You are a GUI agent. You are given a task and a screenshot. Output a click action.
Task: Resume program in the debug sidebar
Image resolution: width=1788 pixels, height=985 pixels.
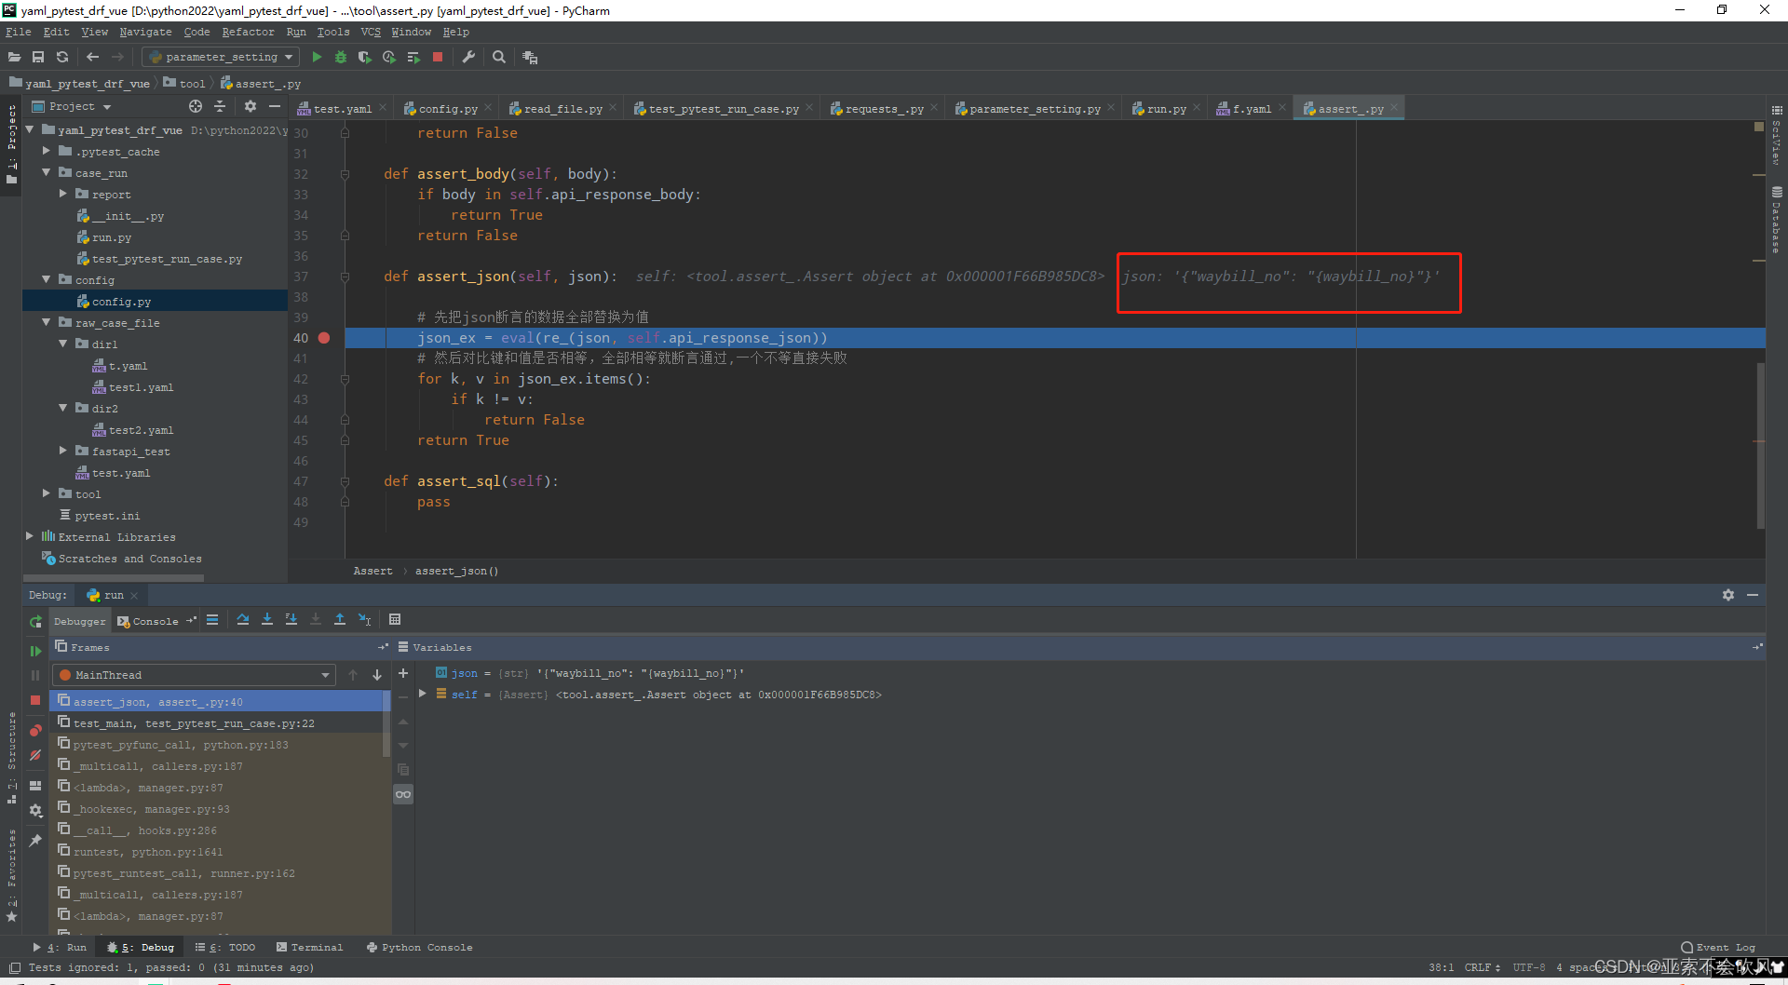pyautogui.click(x=35, y=651)
